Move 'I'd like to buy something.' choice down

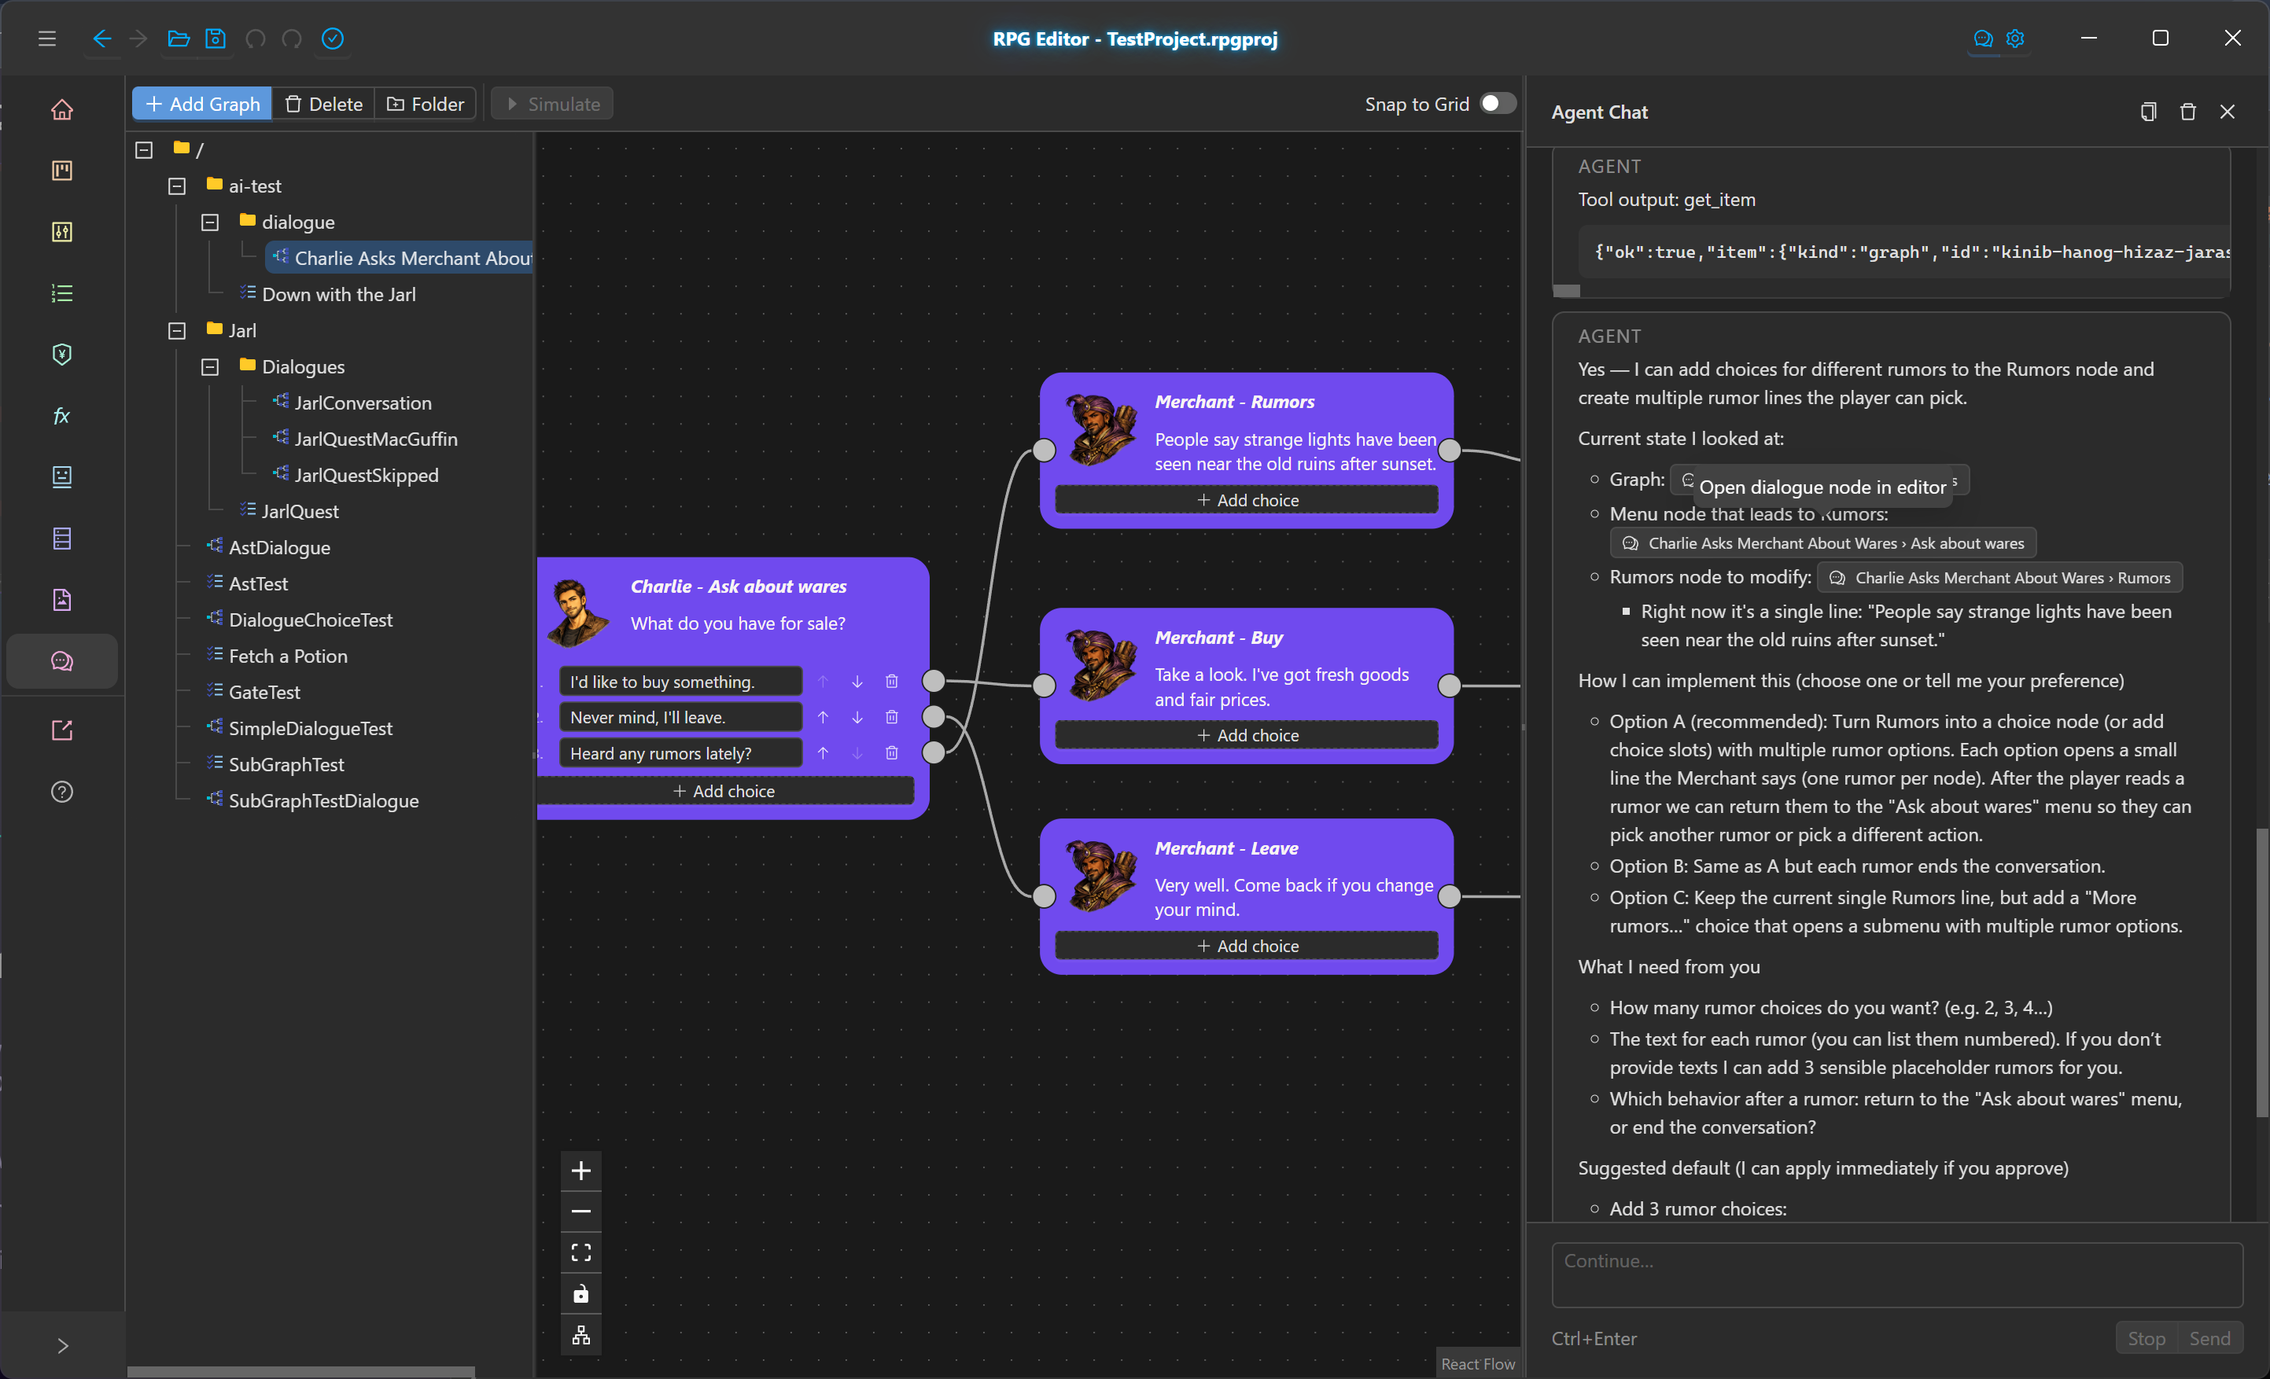857,681
